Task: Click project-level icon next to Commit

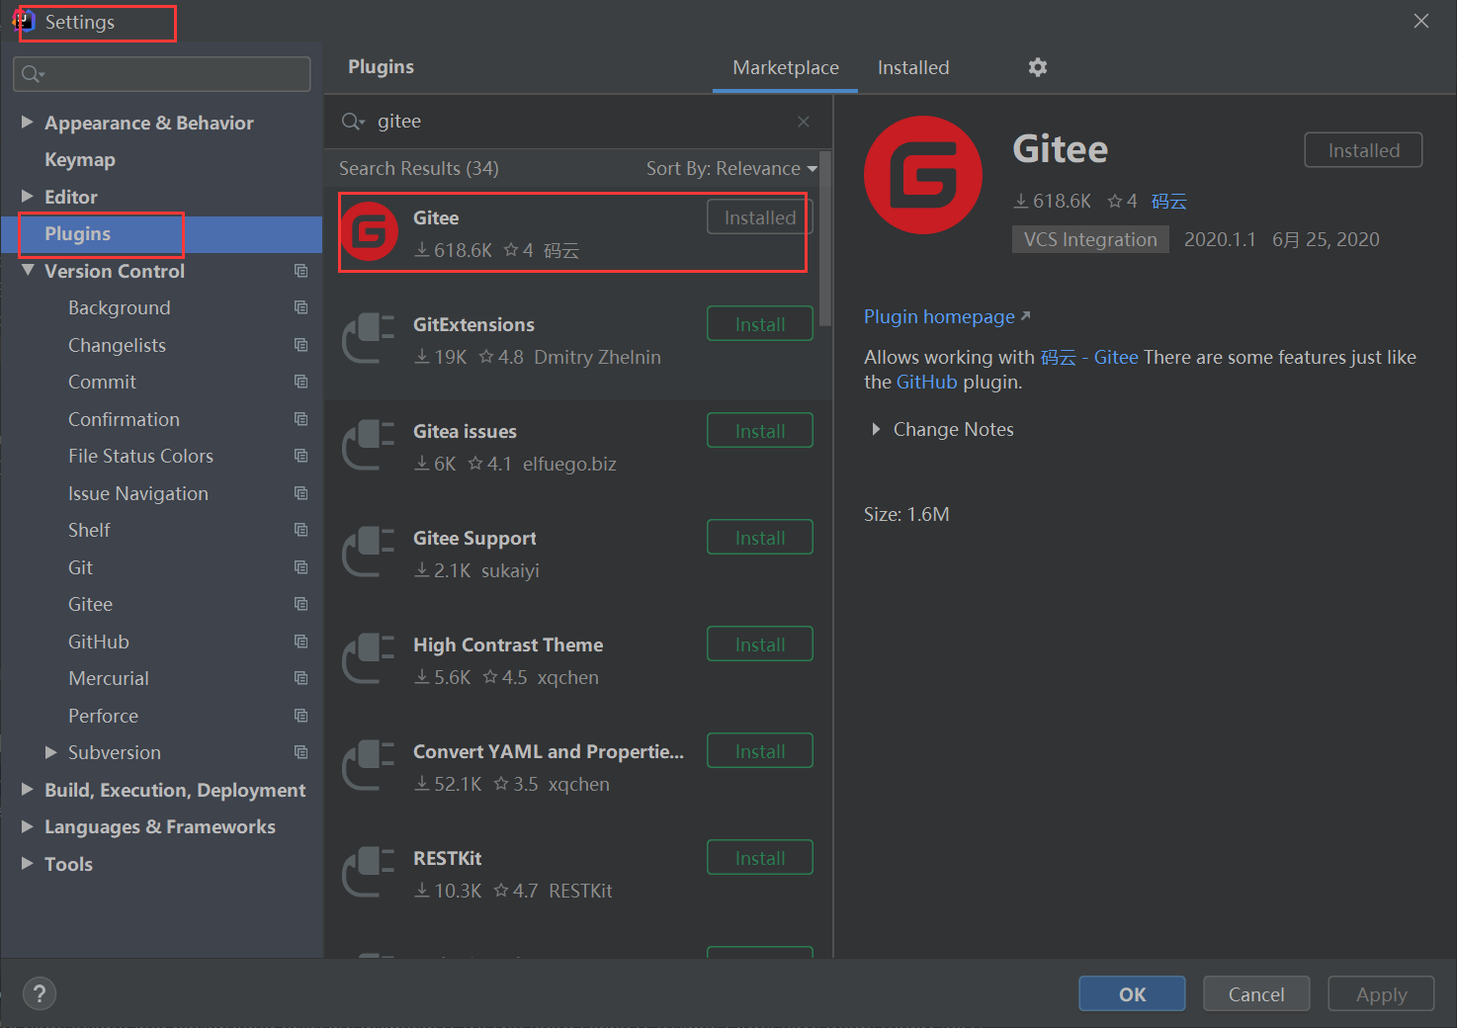Action: click(x=301, y=382)
